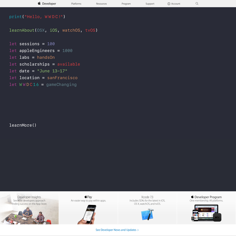Click the colorful WWDC16 identifier

click(29, 84)
